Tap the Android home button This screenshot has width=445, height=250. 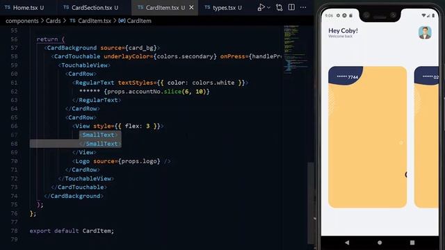[x=380, y=242]
